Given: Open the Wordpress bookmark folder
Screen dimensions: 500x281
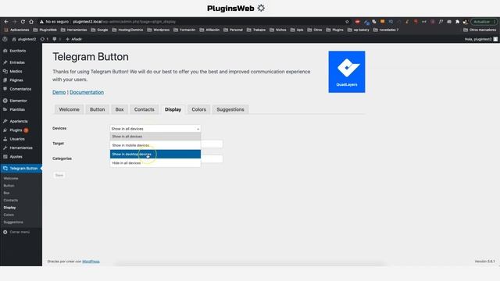Looking at the screenshot, I should 159,30.
